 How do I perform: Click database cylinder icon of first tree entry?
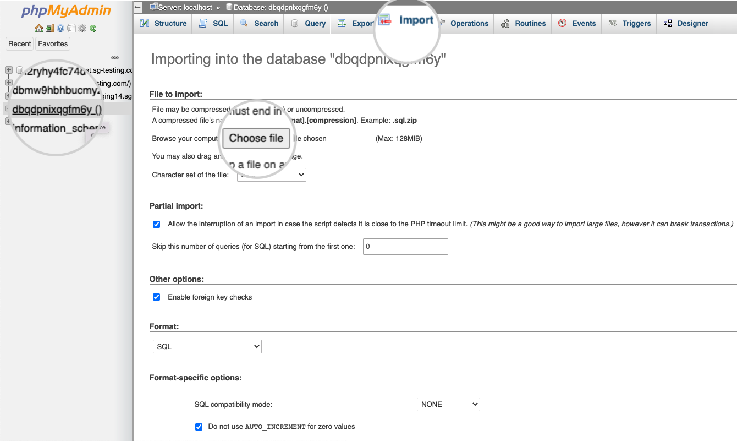[19, 70]
